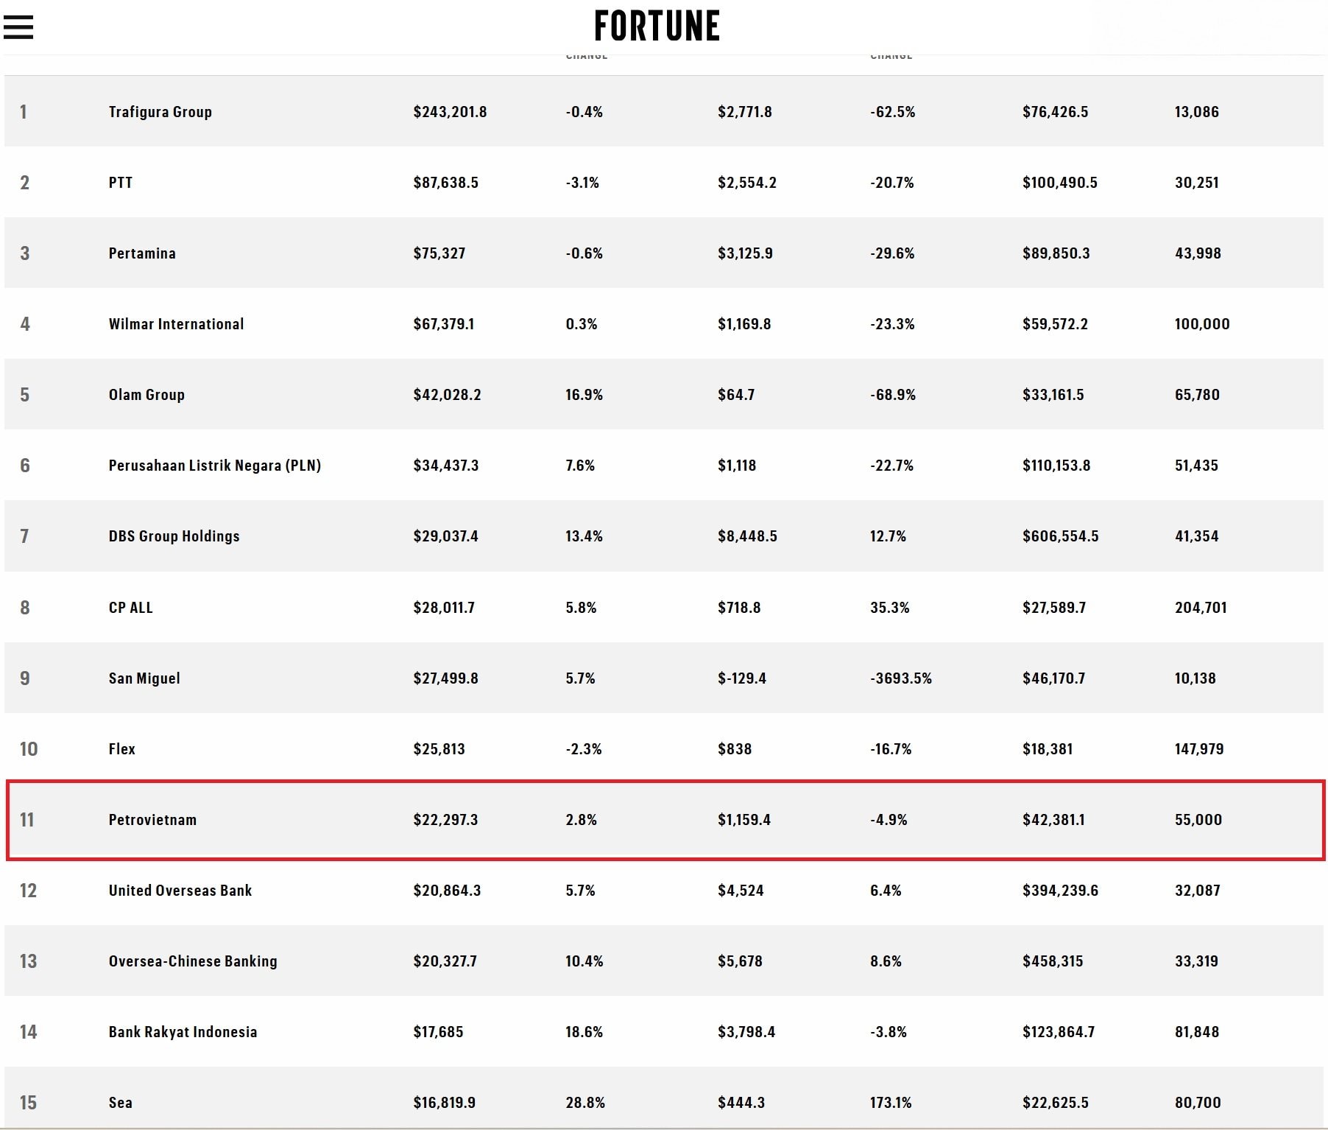This screenshot has width=1328, height=1130.
Task: Click the FORTUNE logo
Action: [x=657, y=26]
